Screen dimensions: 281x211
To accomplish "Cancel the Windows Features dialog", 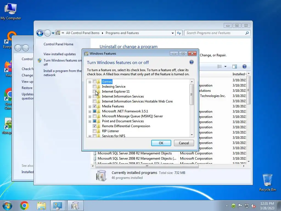I will [x=184, y=143].
